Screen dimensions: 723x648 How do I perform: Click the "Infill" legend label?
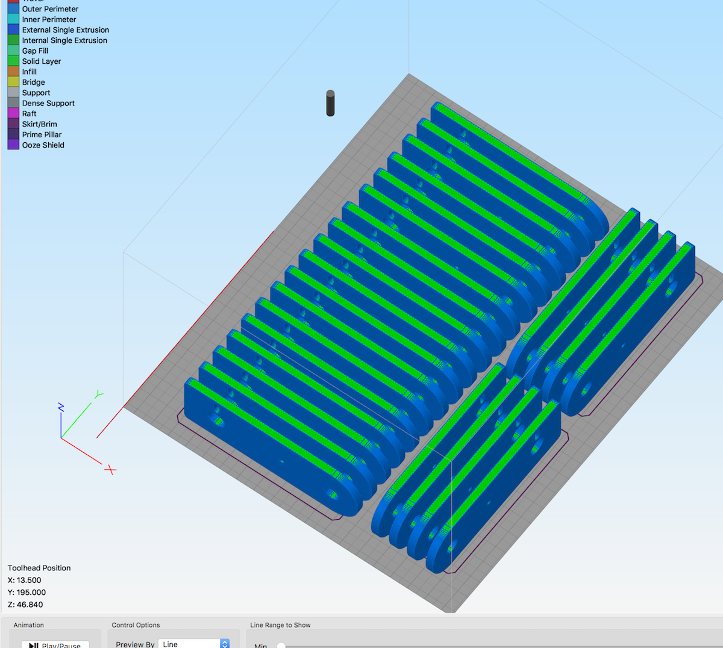(30, 72)
